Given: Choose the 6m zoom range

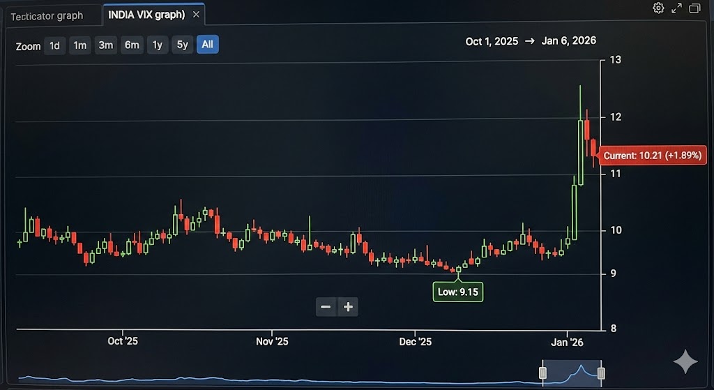Looking at the screenshot, I should coord(132,45).
